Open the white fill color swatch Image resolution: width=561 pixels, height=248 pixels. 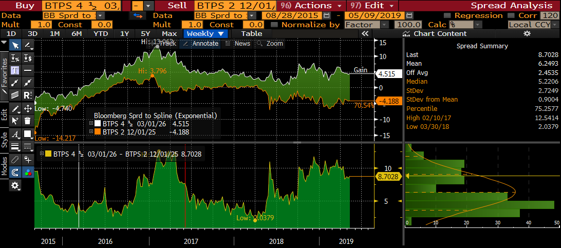[x=28, y=135]
